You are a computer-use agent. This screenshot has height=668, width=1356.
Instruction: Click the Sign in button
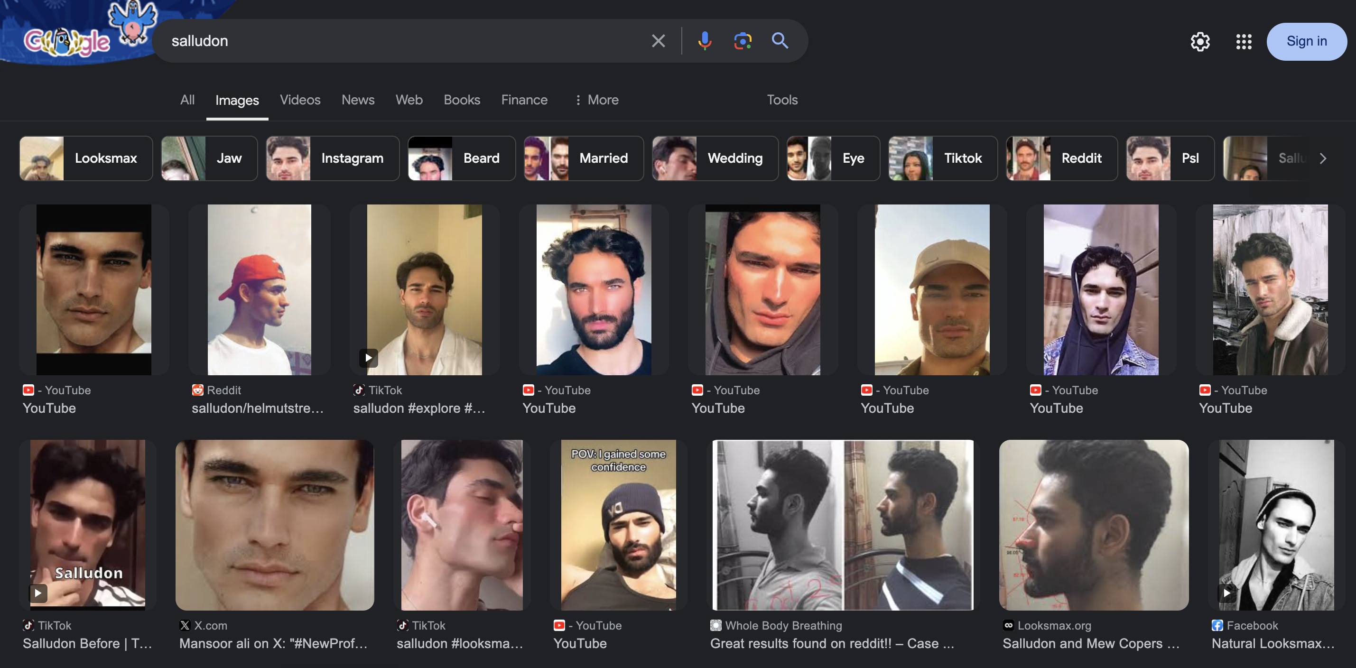tap(1306, 41)
